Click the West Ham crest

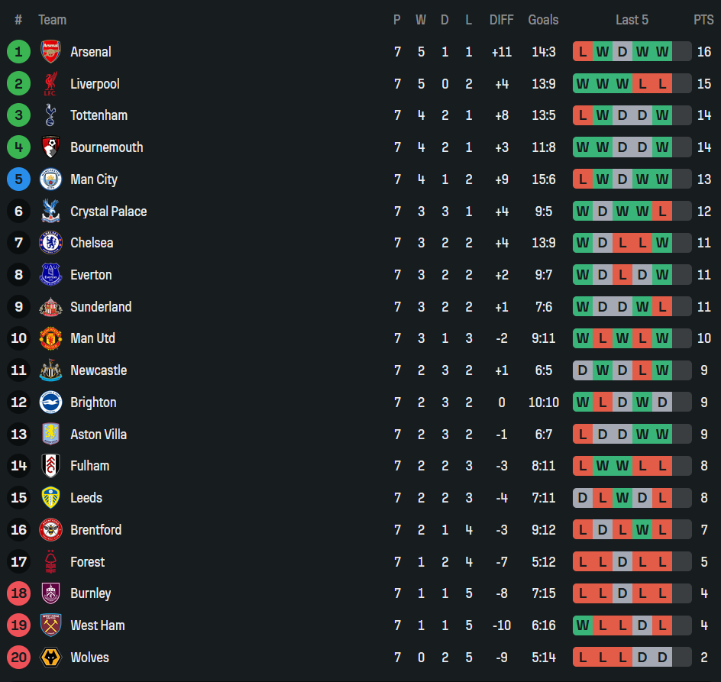point(50,625)
